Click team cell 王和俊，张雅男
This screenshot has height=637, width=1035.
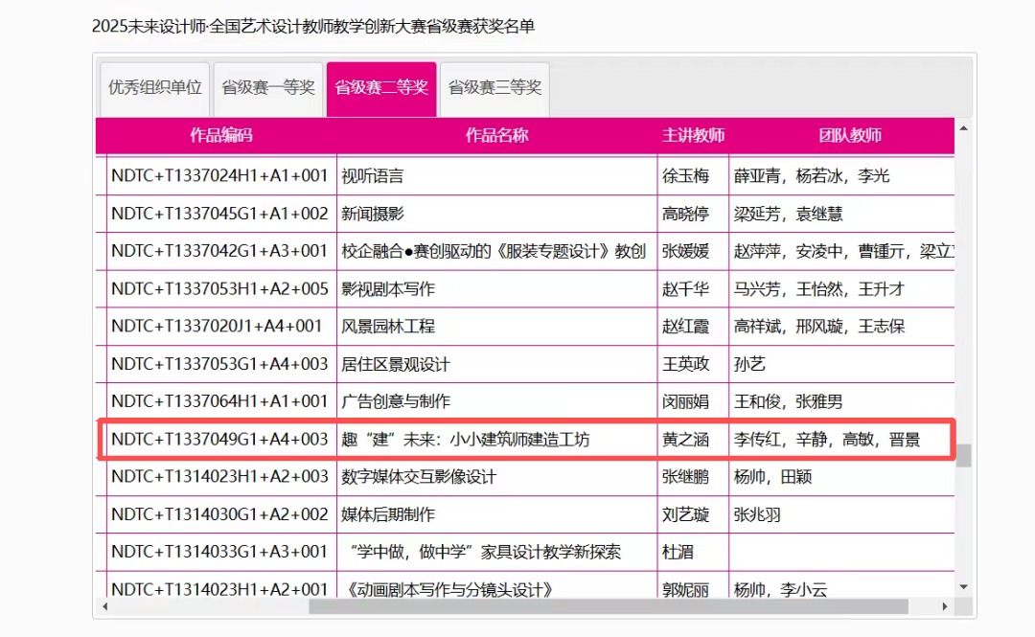788,401
